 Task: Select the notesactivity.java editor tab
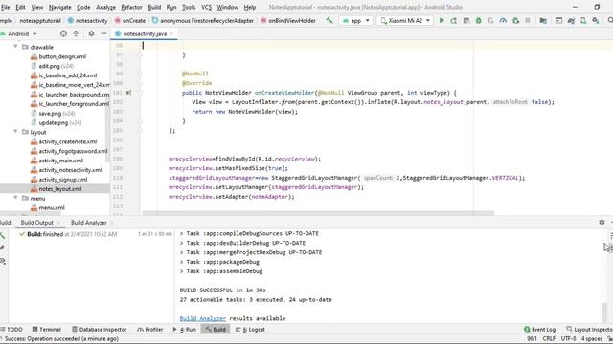[145, 34]
